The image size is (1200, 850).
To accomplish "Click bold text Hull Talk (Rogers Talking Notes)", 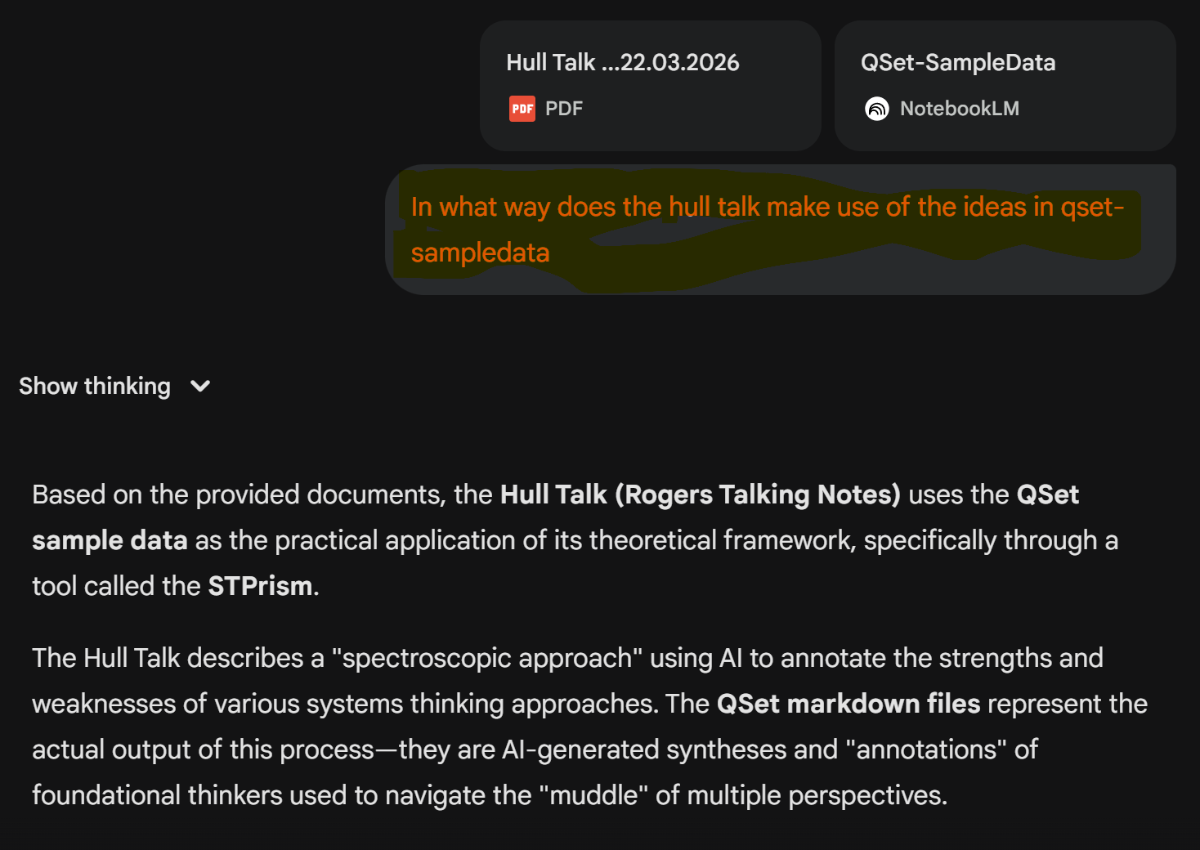I will pos(700,494).
